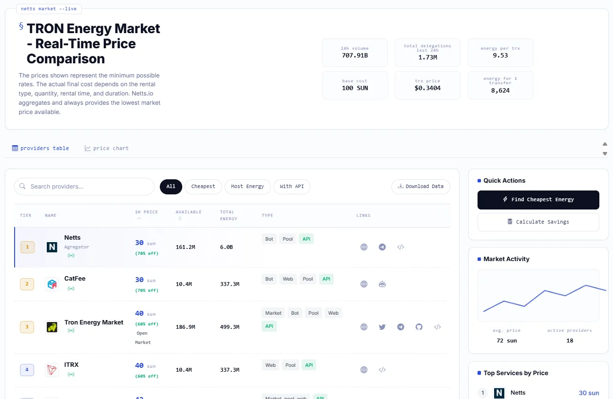This screenshot has height=399, width=613.
Task: Open the ITRX API code icon
Action: 382,370
